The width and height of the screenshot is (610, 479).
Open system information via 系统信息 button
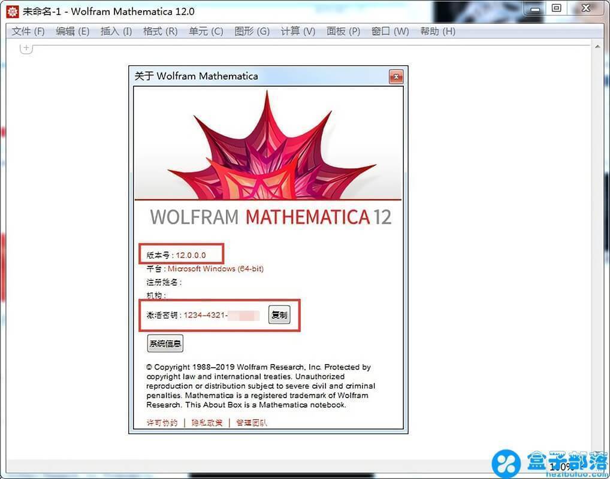[165, 342]
